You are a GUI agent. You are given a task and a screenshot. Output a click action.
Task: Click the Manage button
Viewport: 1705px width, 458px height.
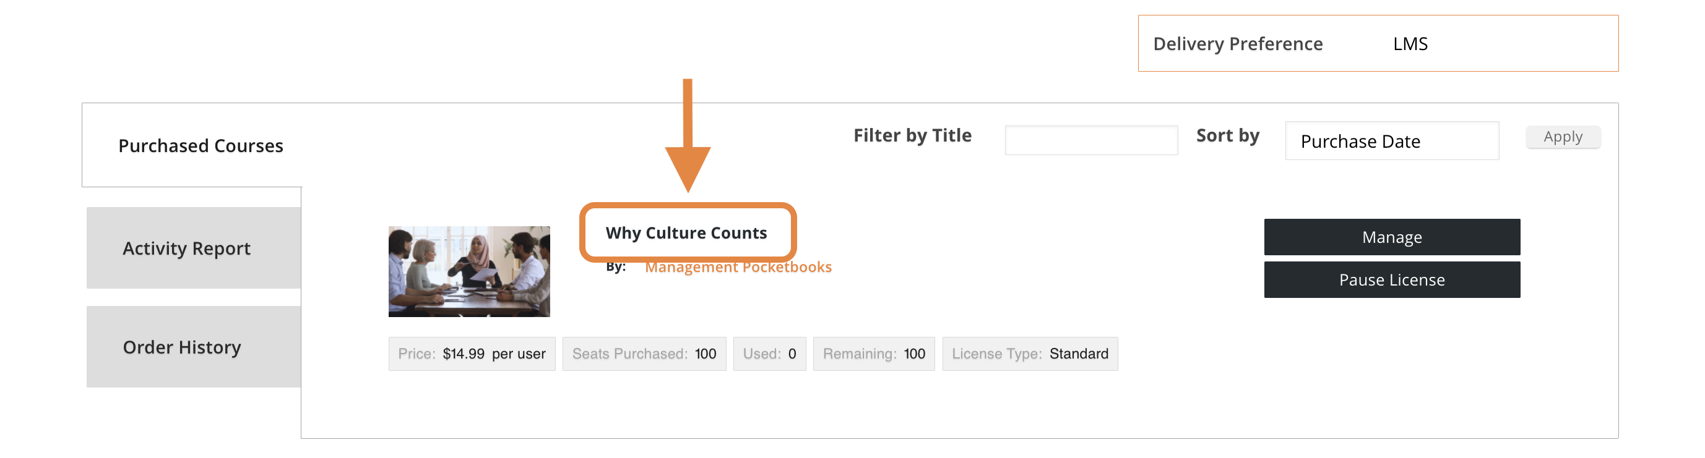(1391, 237)
